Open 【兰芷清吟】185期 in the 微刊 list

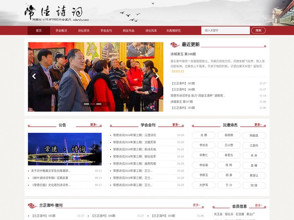[44, 216]
